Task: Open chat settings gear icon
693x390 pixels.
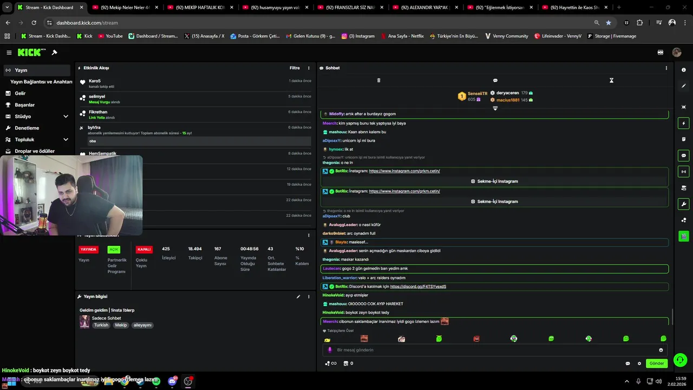Action: point(639,363)
